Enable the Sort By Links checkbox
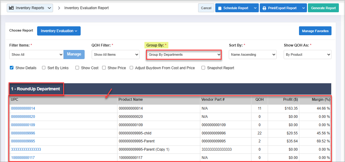 point(44,68)
